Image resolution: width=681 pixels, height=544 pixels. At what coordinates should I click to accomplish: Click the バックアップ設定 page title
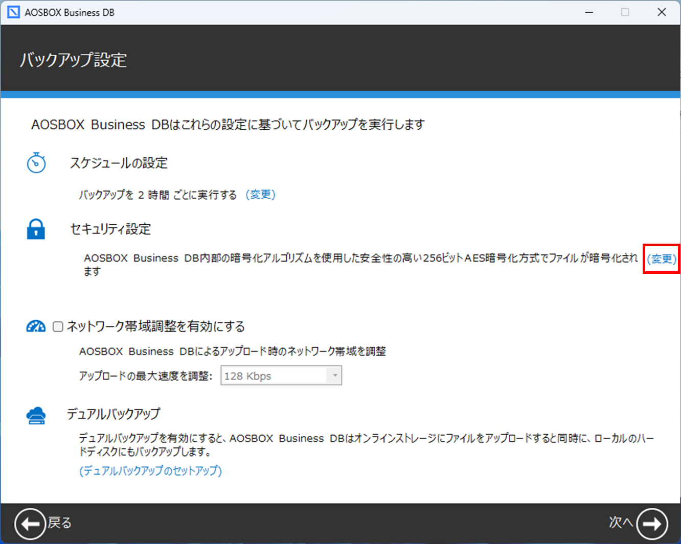point(73,60)
